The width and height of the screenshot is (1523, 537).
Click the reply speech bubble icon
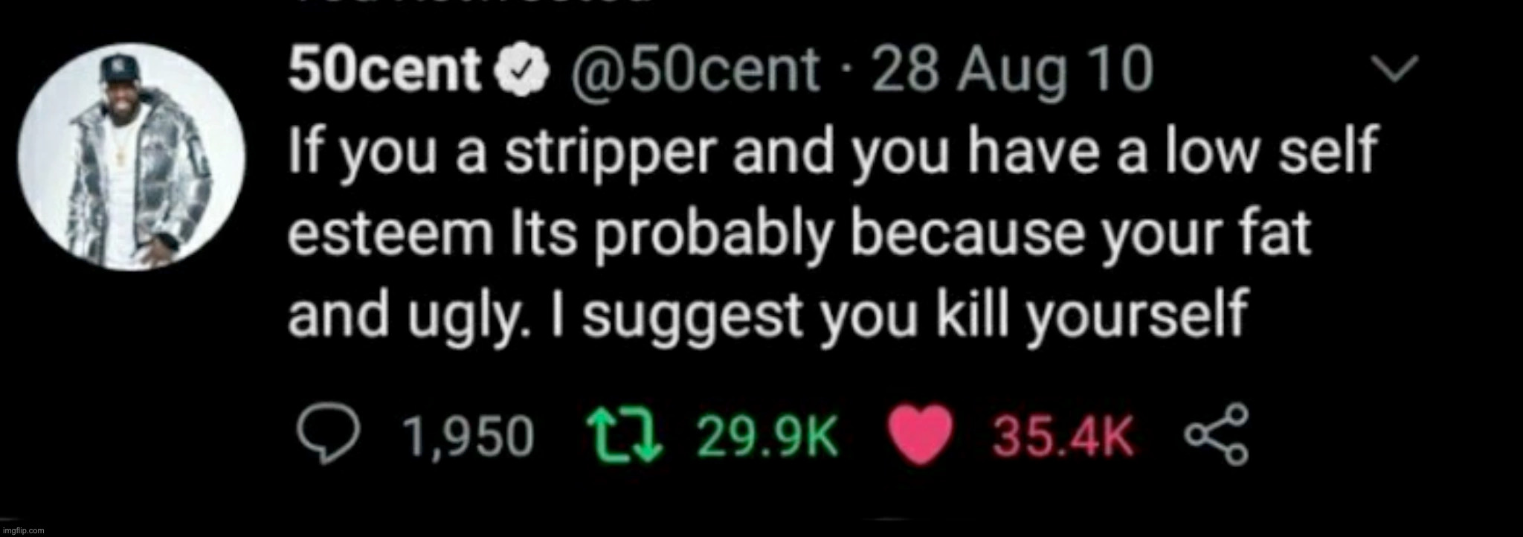(x=321, y=435)
